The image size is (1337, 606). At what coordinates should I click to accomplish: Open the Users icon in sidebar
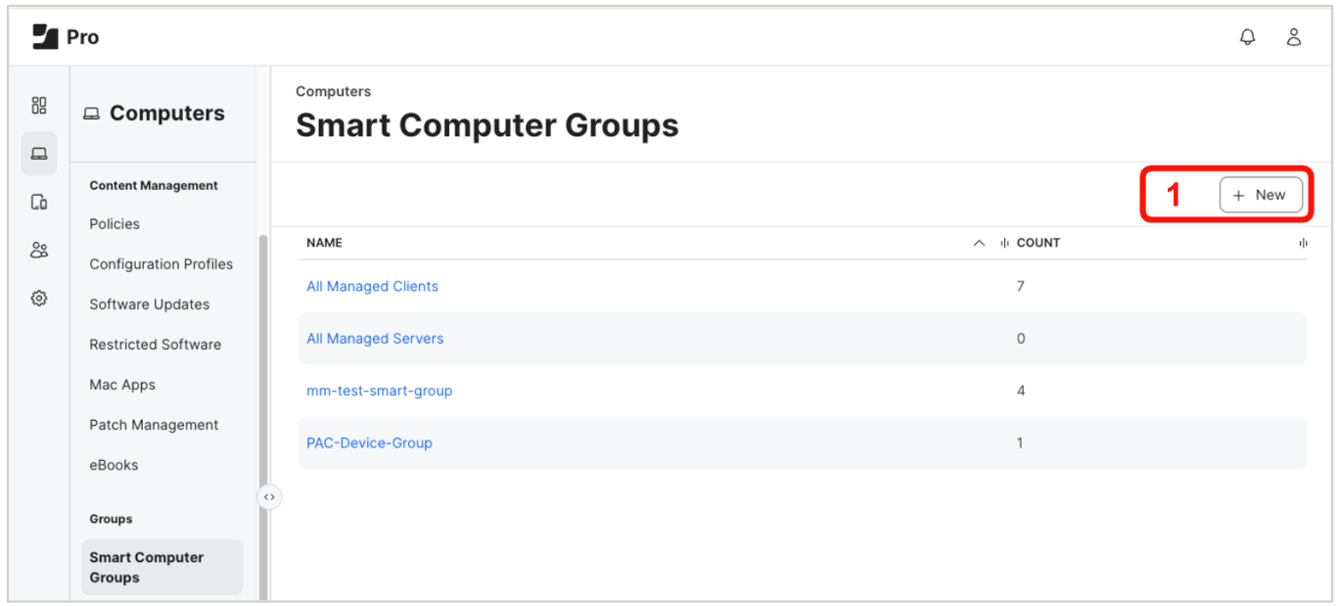pyautogui.click(x=39, y=250)
